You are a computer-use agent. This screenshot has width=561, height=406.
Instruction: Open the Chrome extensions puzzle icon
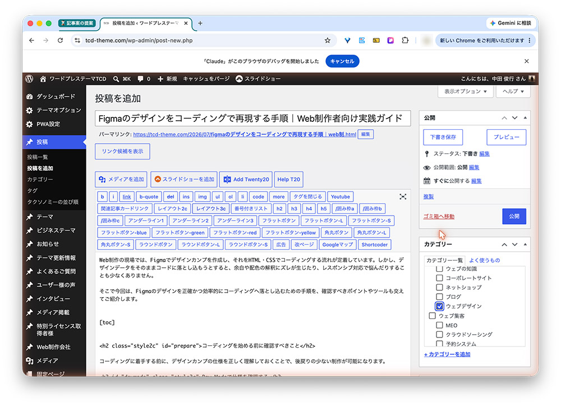pyautogui.click(x=405, y=40)
